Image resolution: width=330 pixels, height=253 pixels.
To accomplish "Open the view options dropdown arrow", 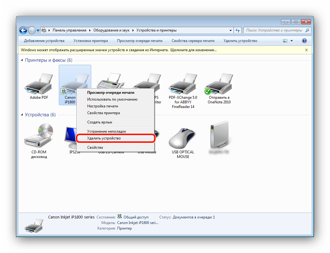I will tap(291, 41).
